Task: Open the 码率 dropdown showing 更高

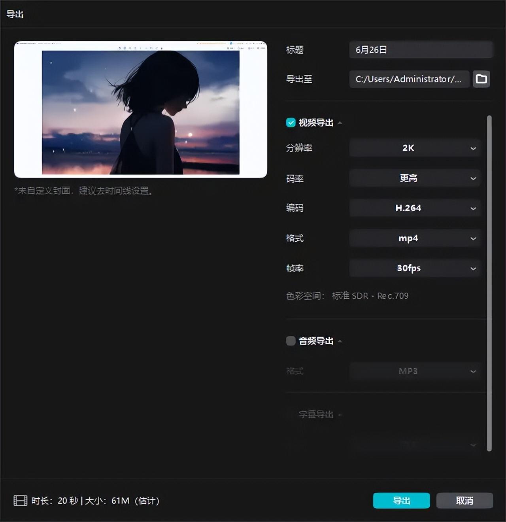Action: point(414,178)
